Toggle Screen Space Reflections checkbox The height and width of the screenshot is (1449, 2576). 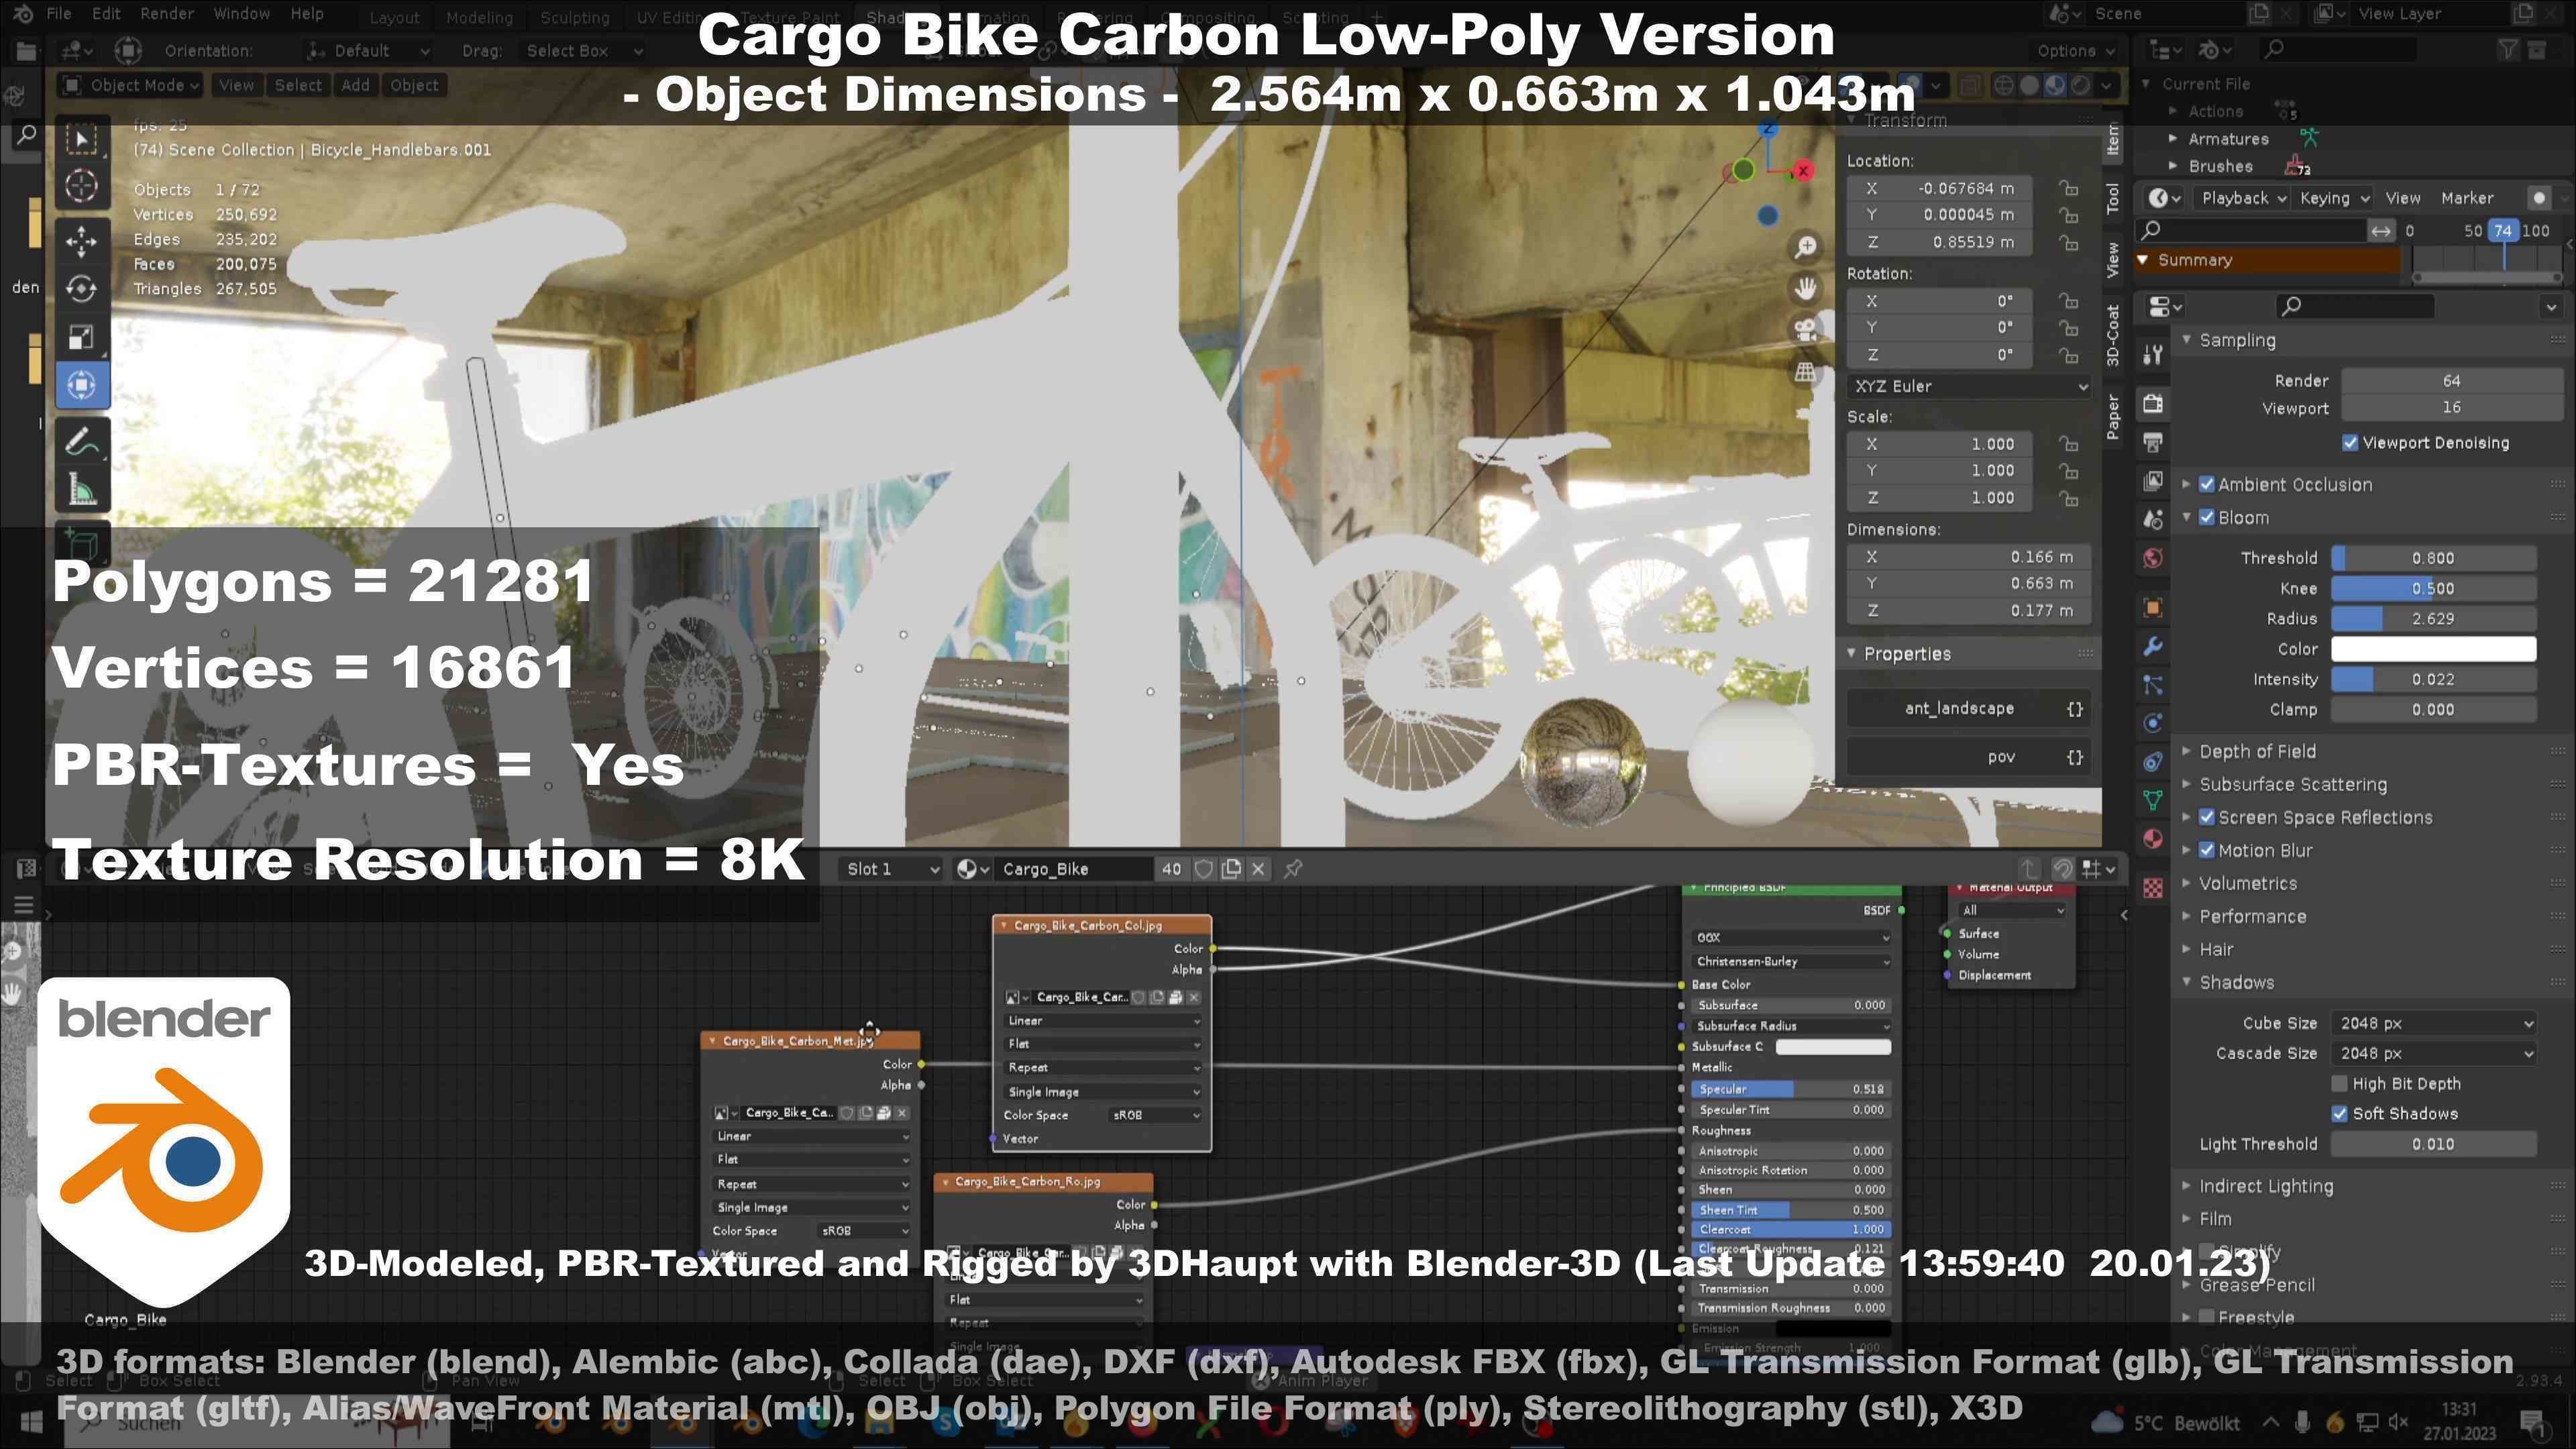point(2207,817)
